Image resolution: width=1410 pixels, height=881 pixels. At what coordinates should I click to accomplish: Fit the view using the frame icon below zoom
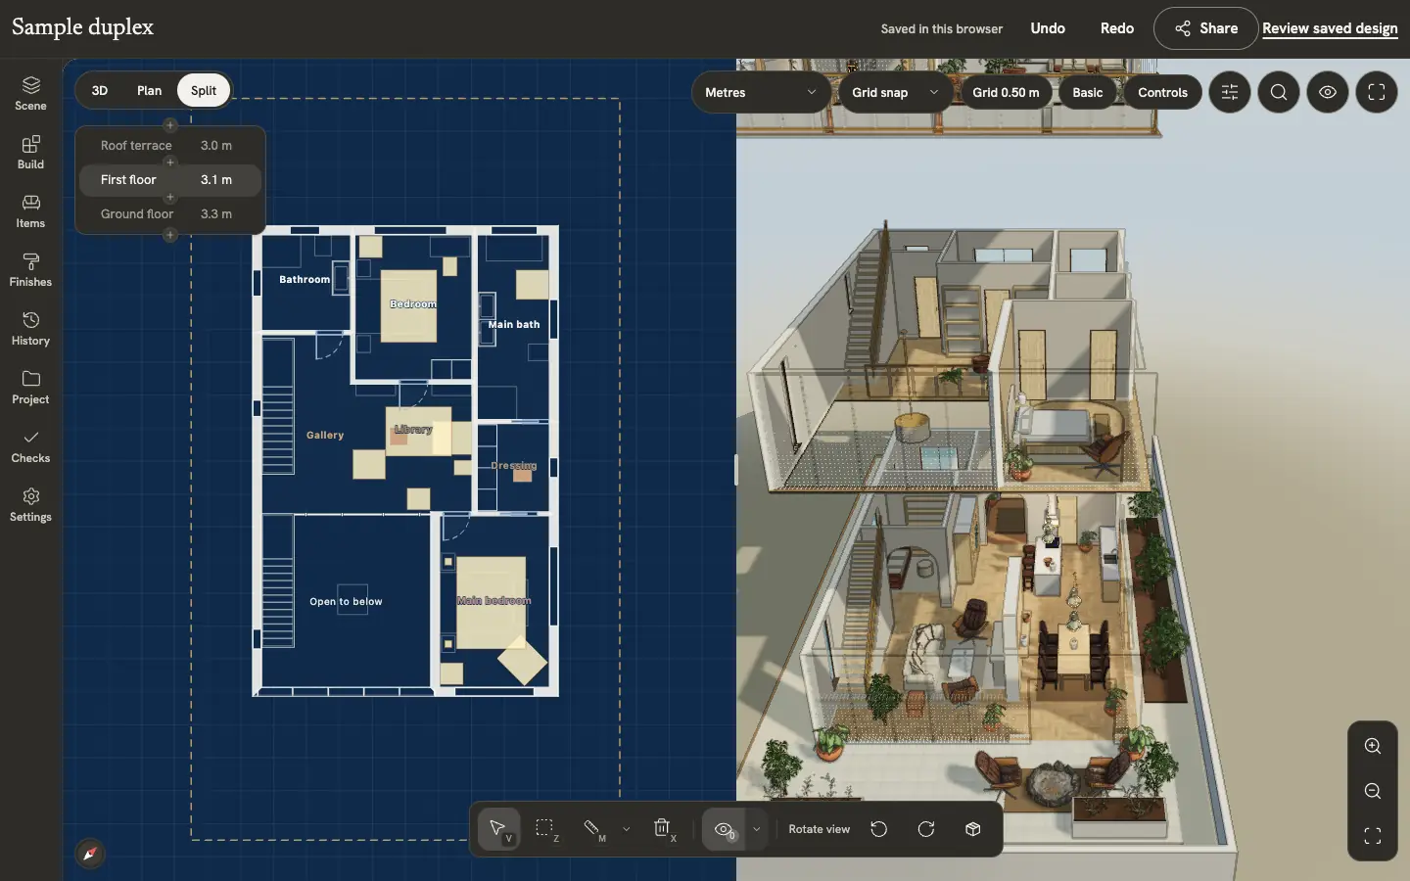coord(1373,836)
